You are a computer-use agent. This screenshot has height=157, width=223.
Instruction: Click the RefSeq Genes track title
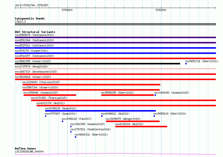(25, 149)
